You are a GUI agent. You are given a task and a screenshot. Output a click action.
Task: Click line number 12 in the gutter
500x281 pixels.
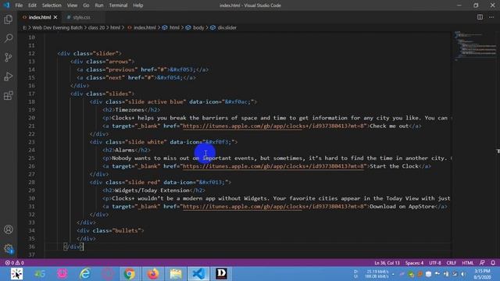tap(31, 54)
